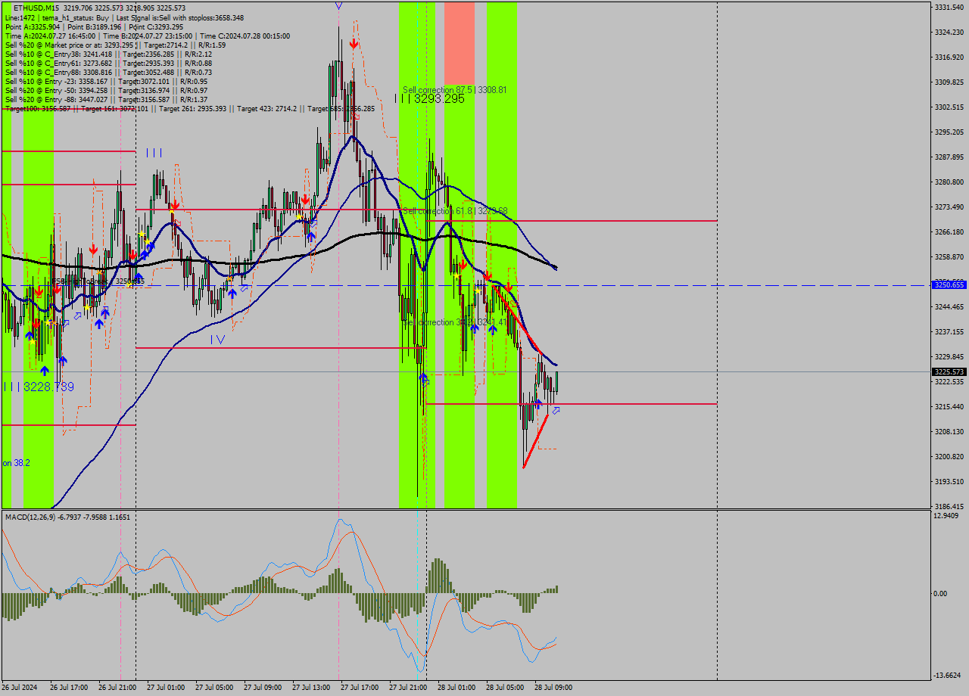This screenshot has height=696, width=969.
Task: Click the 3200.820 price axis value
Action: (x=949, y=456)
